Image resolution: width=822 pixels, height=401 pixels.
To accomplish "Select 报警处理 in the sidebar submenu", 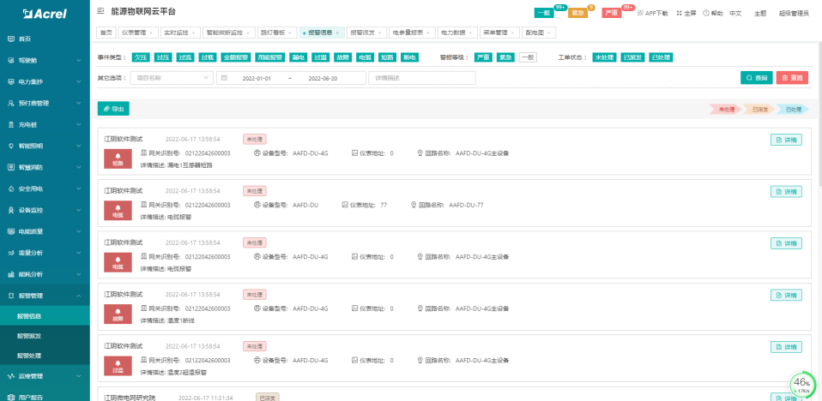I will point(30,355).
